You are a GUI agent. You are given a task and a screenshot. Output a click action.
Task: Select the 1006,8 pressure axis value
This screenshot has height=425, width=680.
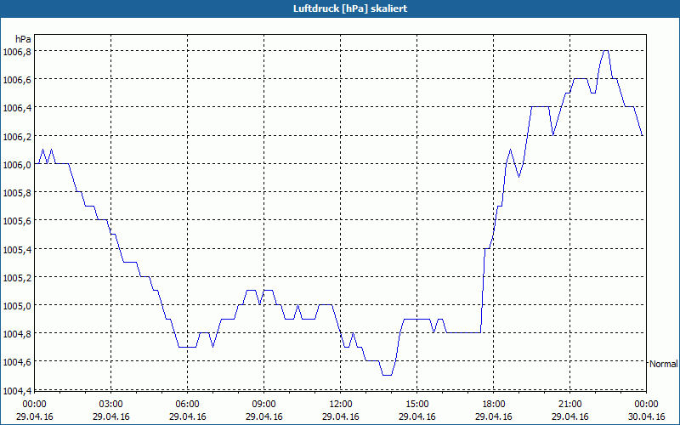pyautogui.click(x=17, y=53)
